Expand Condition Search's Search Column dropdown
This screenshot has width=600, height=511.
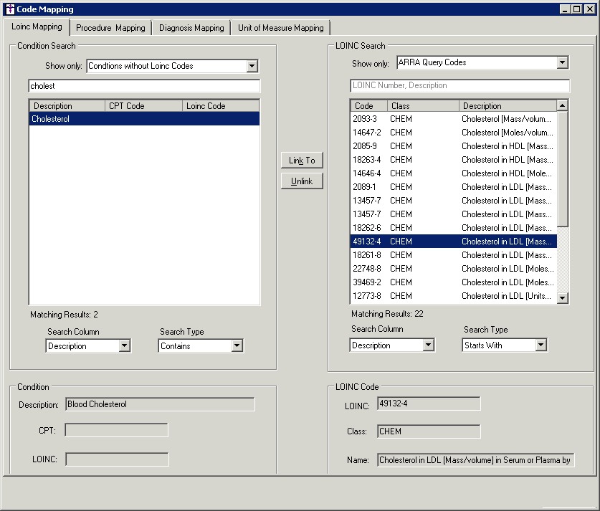pos(124,345)
